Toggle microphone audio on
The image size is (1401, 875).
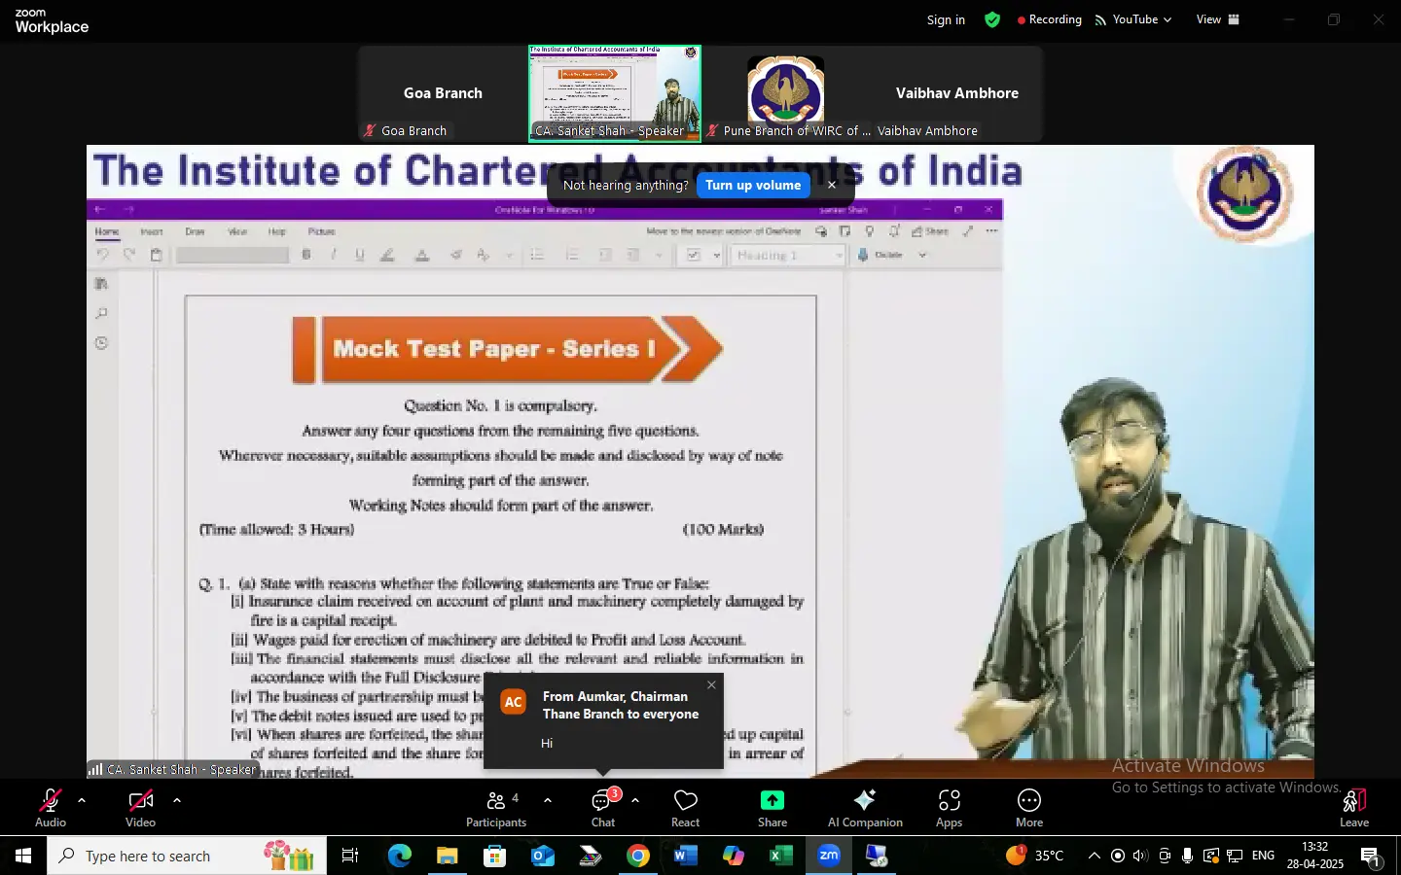point(51,808)
